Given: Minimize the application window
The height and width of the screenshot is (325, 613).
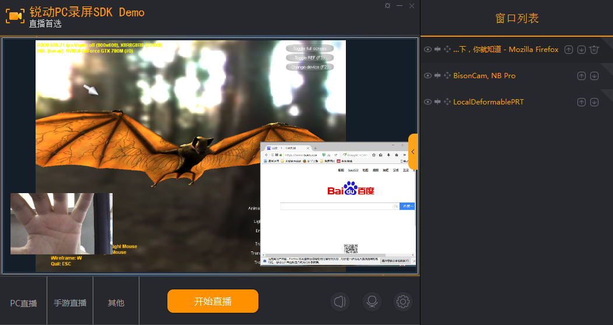Looking at the screenshot, I should (x=400, y=5).
